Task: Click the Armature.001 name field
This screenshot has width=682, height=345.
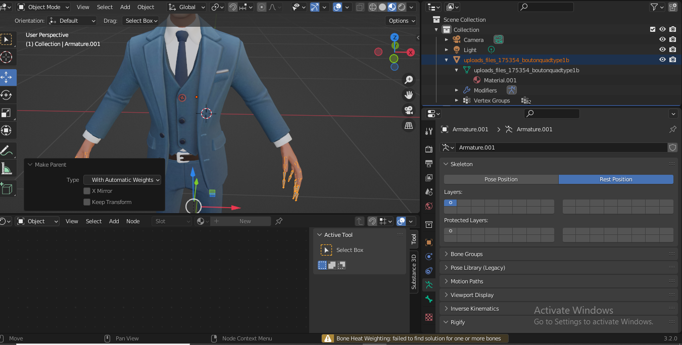Action: 561,147
